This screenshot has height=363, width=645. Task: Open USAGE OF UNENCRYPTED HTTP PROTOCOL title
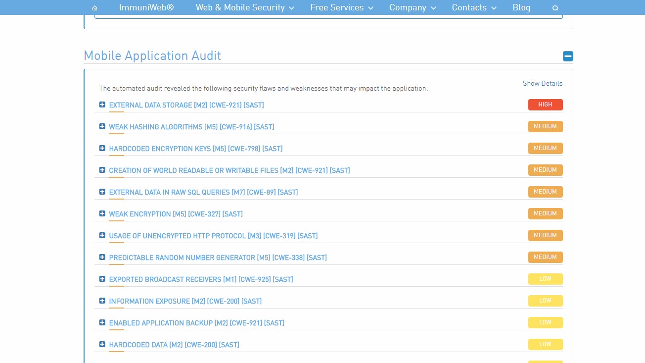tap(213, 236)
